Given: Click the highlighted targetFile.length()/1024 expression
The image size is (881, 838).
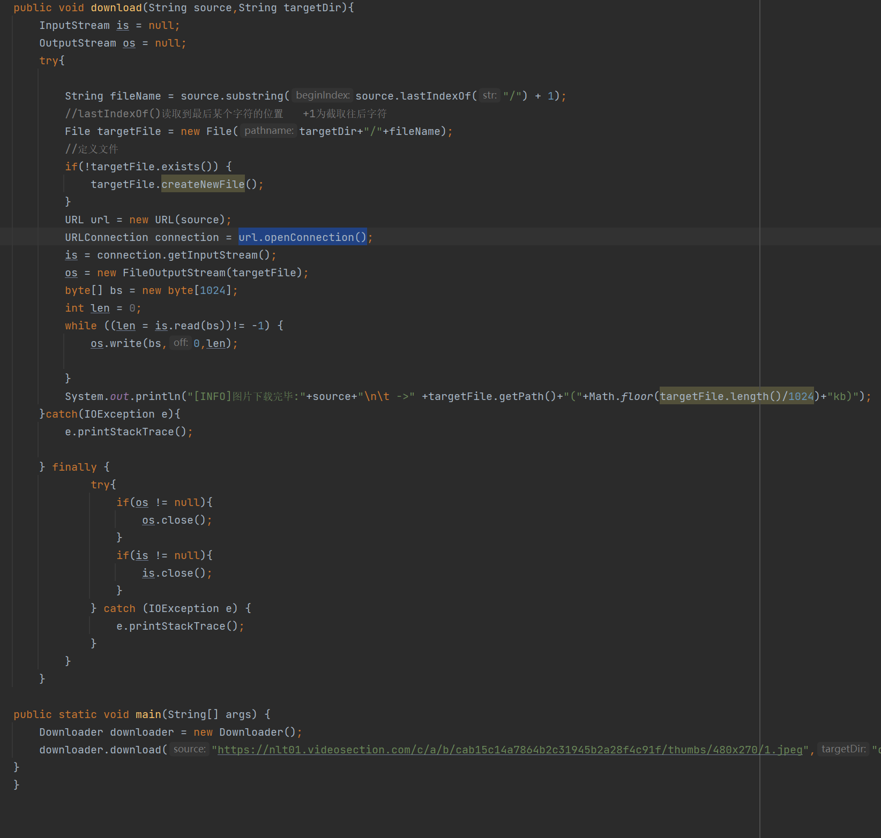Looking at the screenshot, I should [x=736, y=396].
